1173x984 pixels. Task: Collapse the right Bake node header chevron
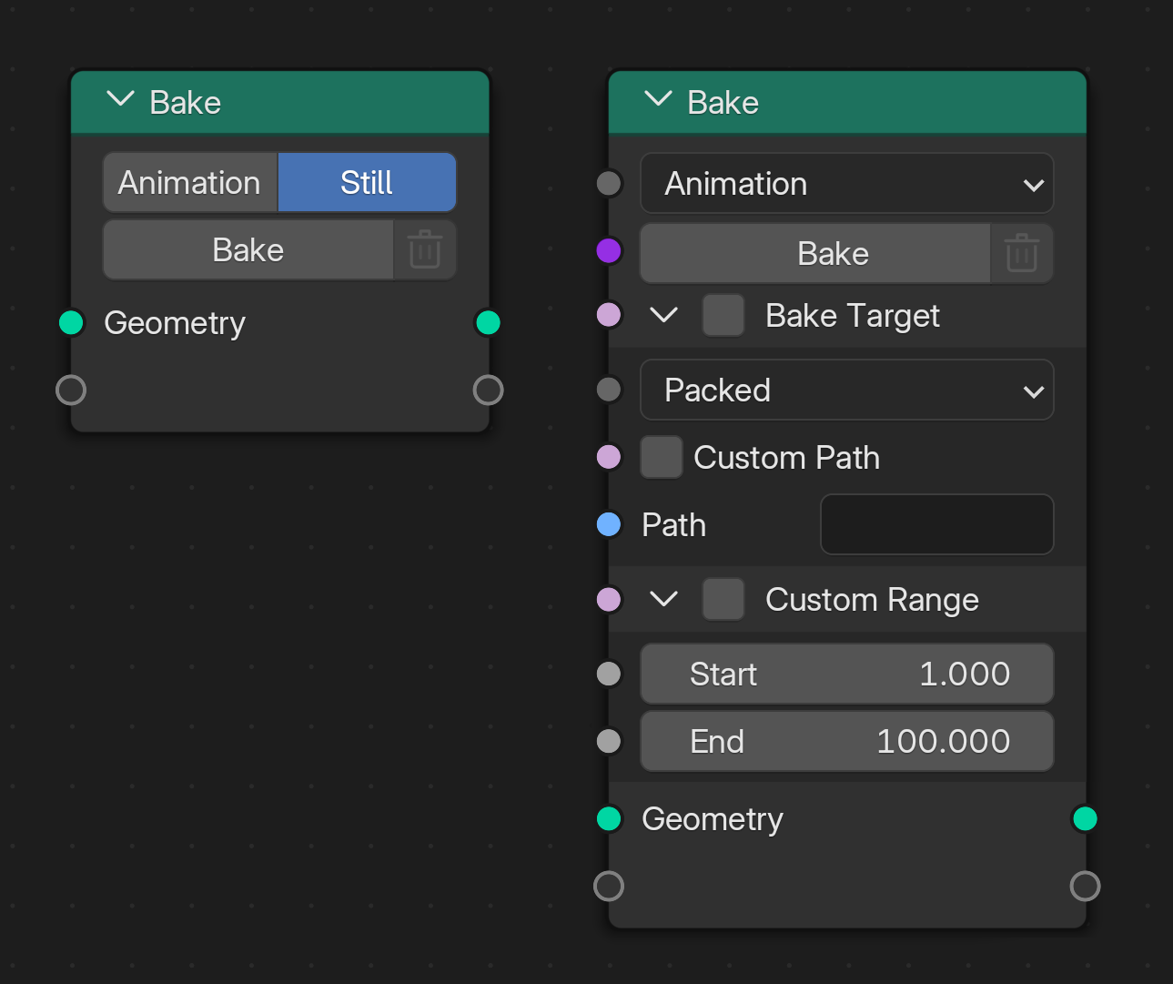coord(658,99)
